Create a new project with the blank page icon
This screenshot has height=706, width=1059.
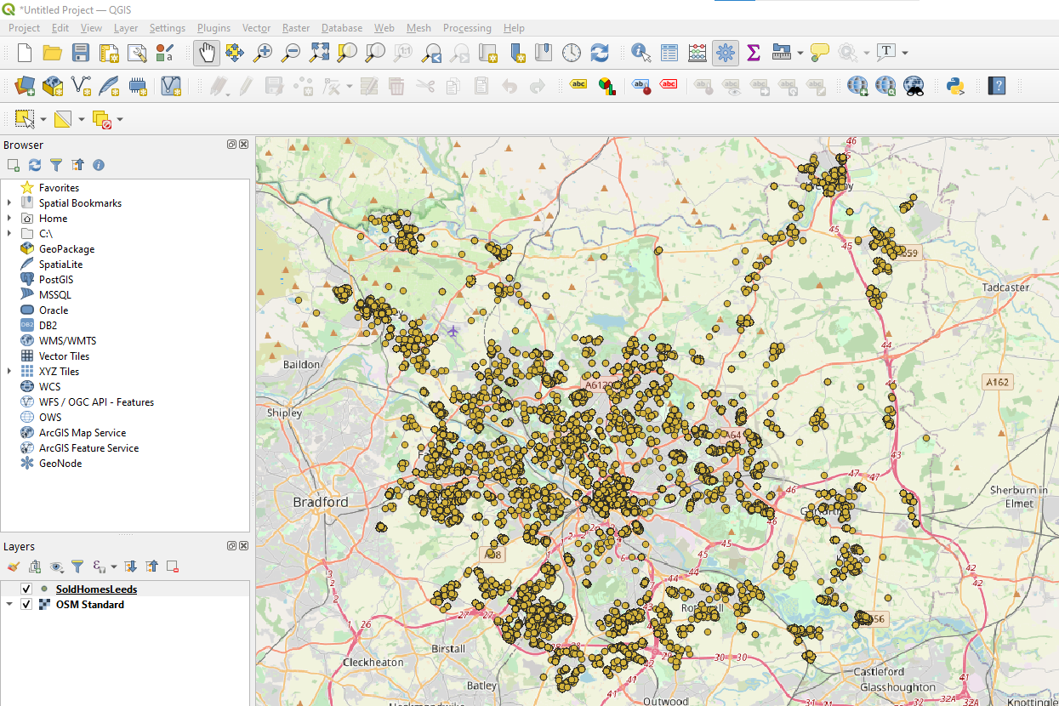(x=25, y=53)
